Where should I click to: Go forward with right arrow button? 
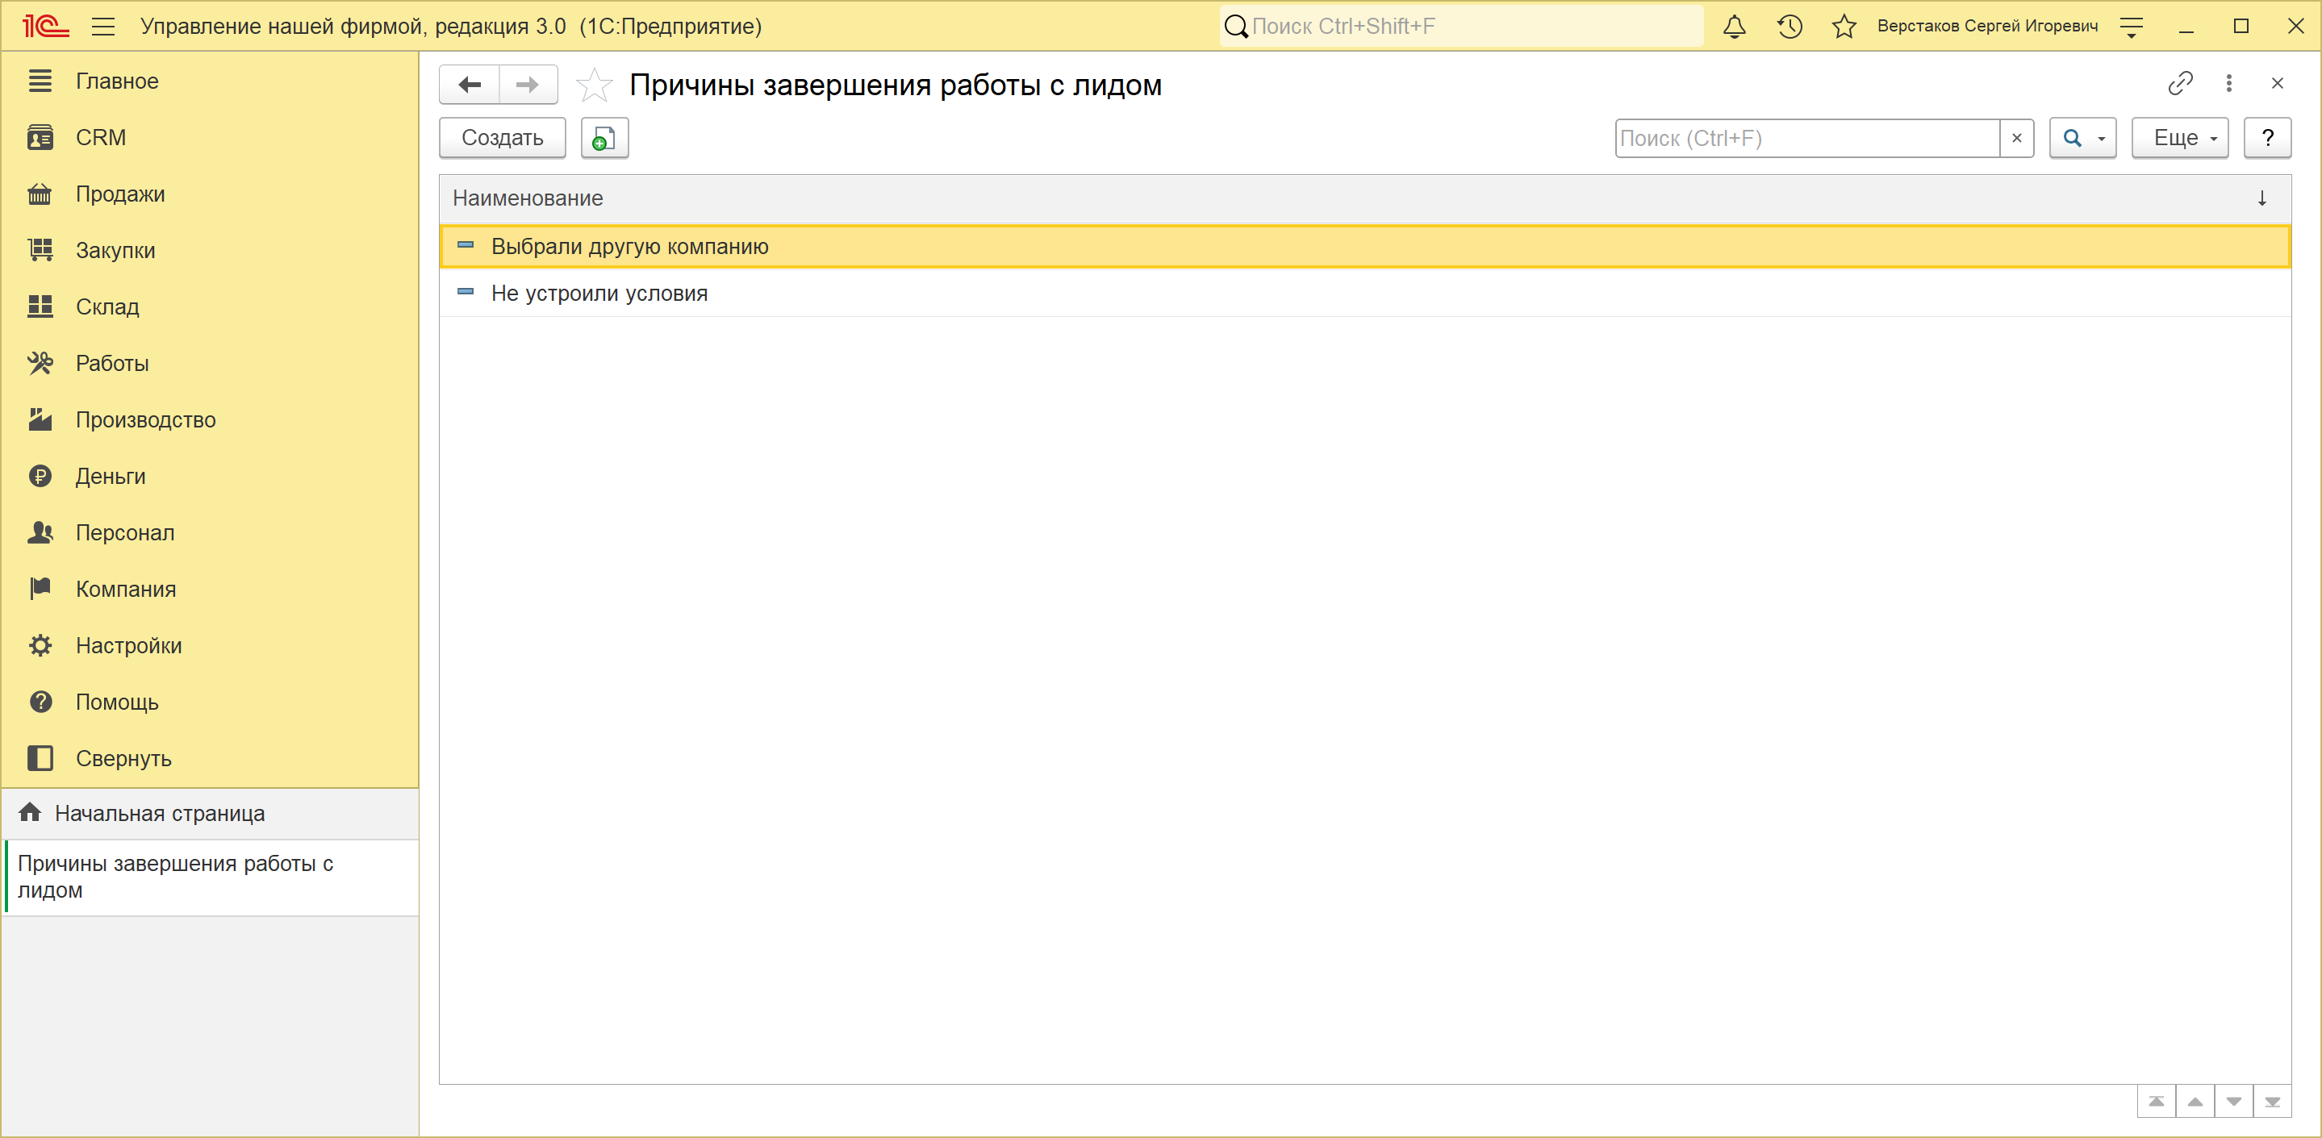[x=528, y=85]
